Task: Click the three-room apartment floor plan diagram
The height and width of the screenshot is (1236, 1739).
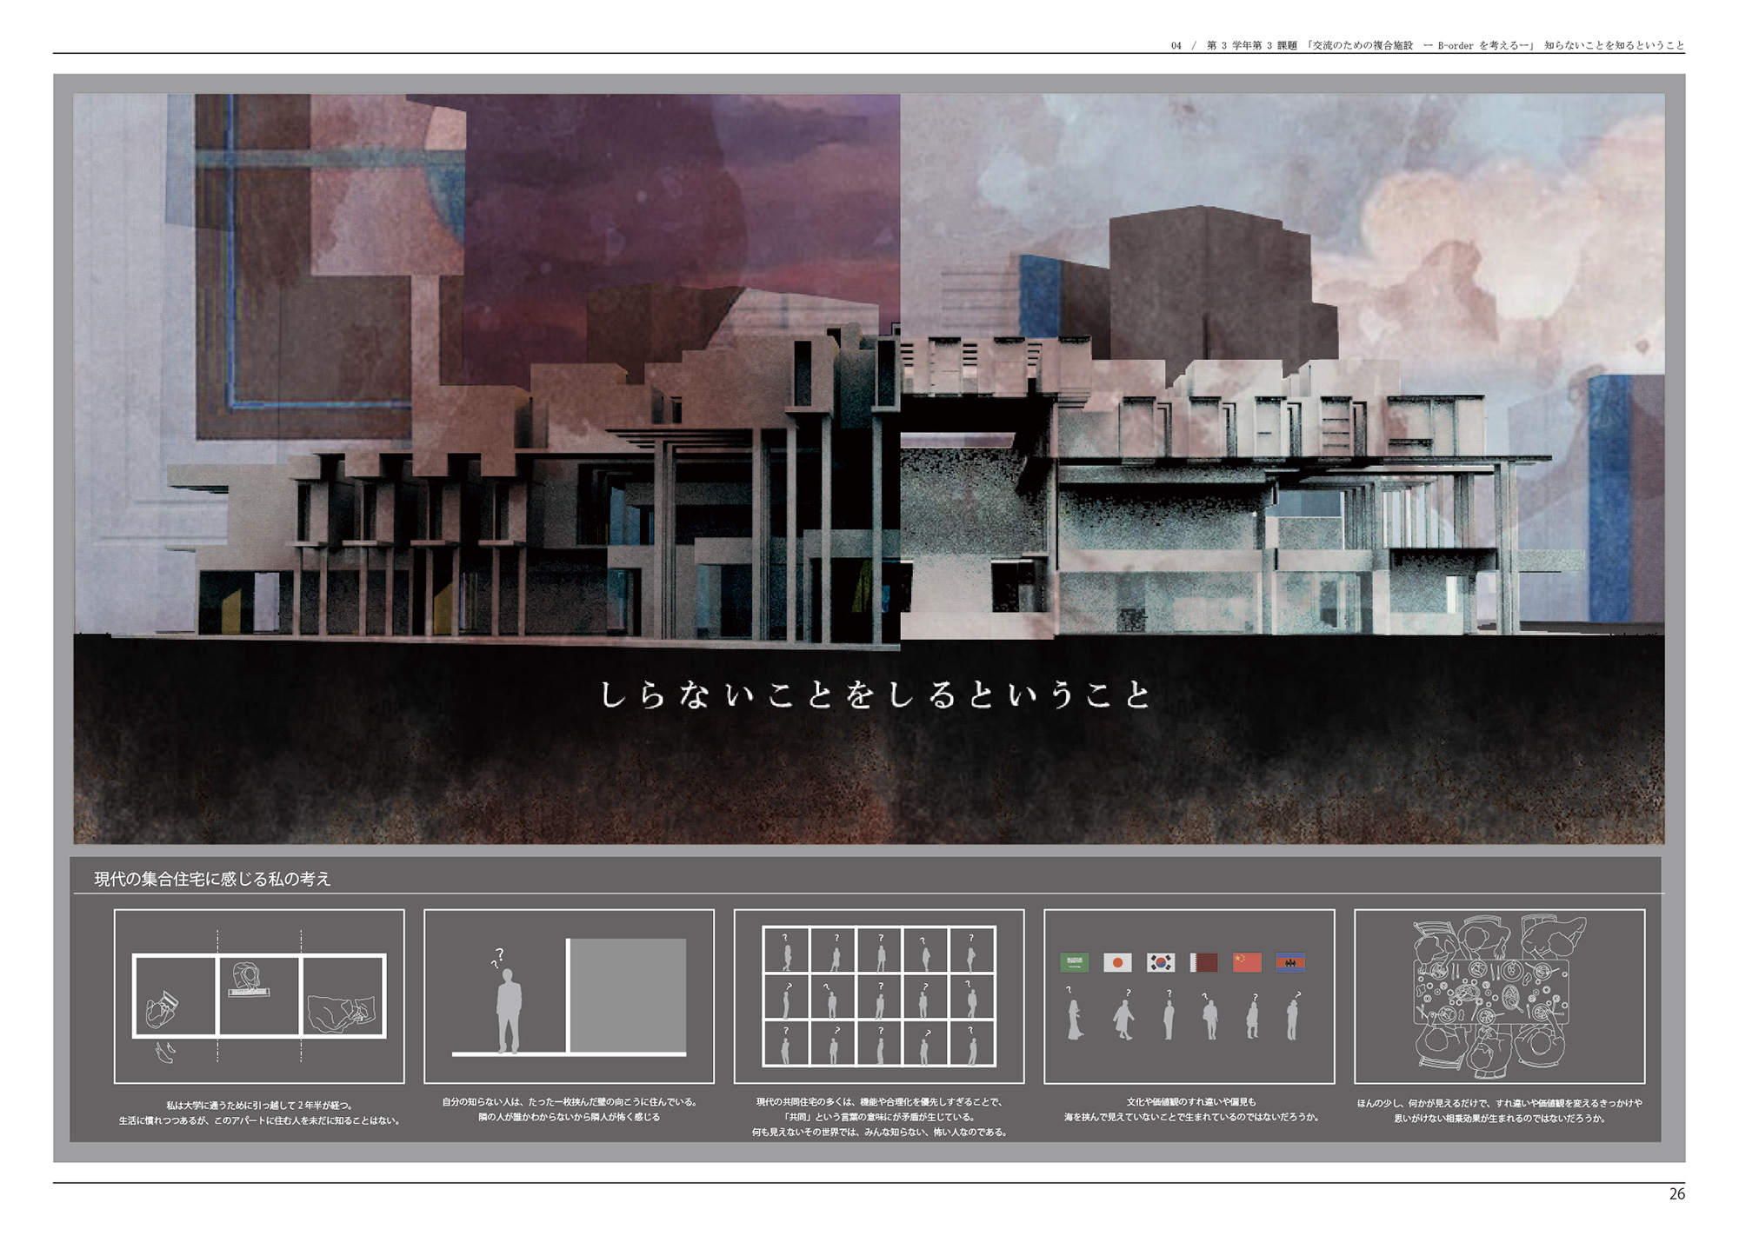Action: (x=259, y=996)
